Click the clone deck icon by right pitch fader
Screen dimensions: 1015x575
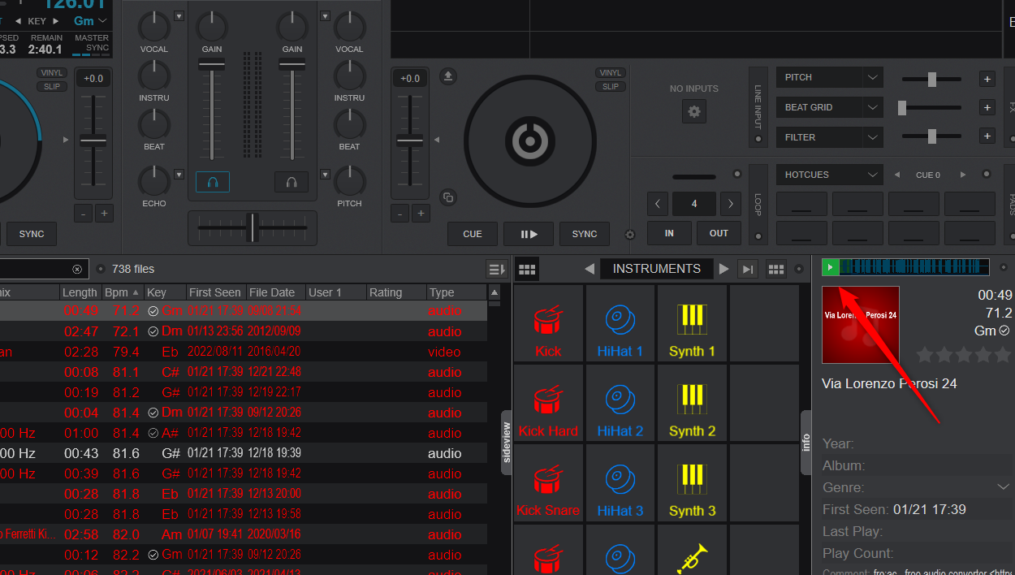coord(448,197)
